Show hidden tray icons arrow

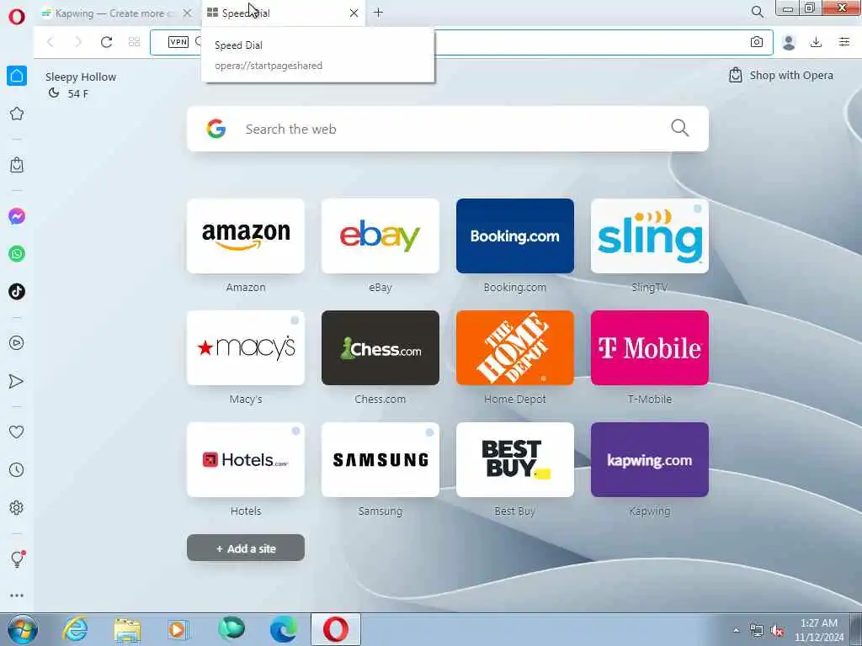coord(737,631)
